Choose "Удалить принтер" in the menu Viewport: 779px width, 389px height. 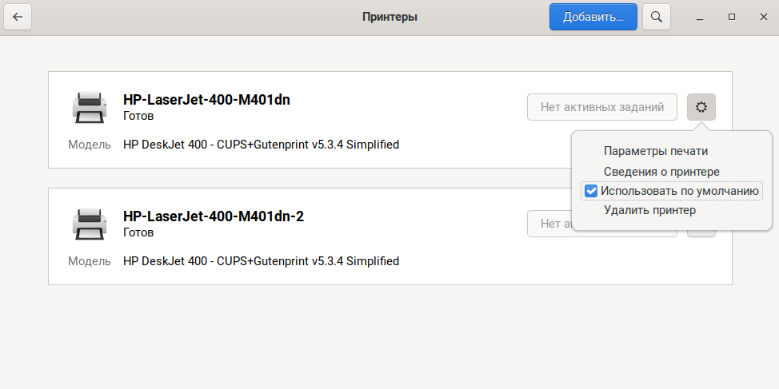pyautogui.click(x=649, y=210)
